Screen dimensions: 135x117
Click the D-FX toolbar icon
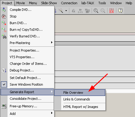[x=80, y=11]
